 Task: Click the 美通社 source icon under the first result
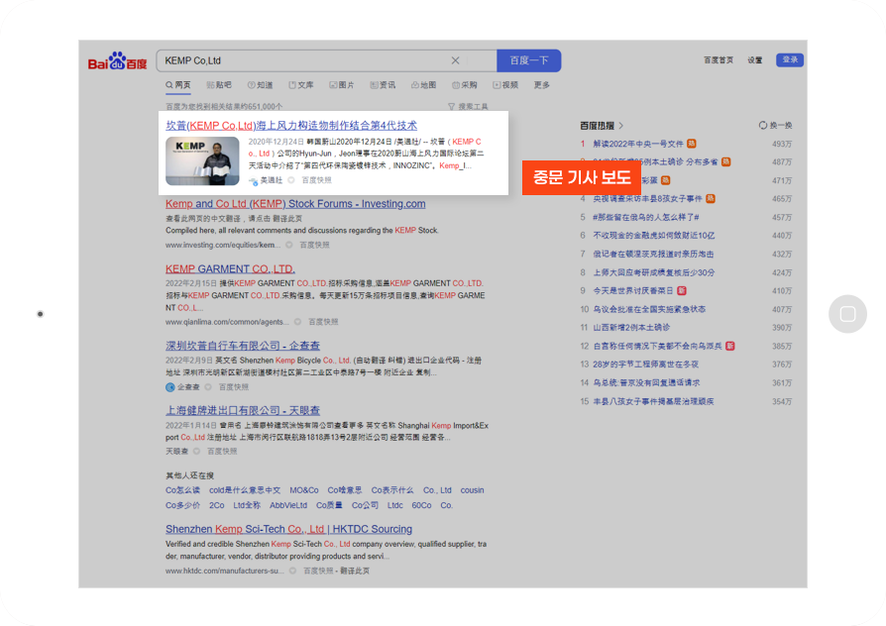pyautogui.click(x=253, y=181)
